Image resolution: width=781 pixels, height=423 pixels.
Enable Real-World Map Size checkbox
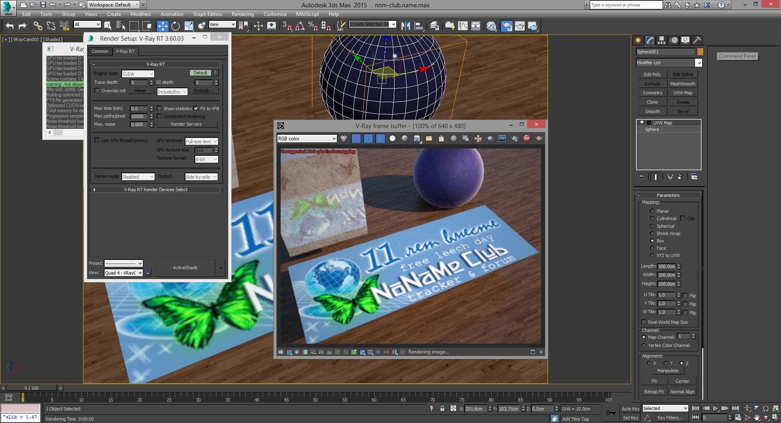(644, 322)
